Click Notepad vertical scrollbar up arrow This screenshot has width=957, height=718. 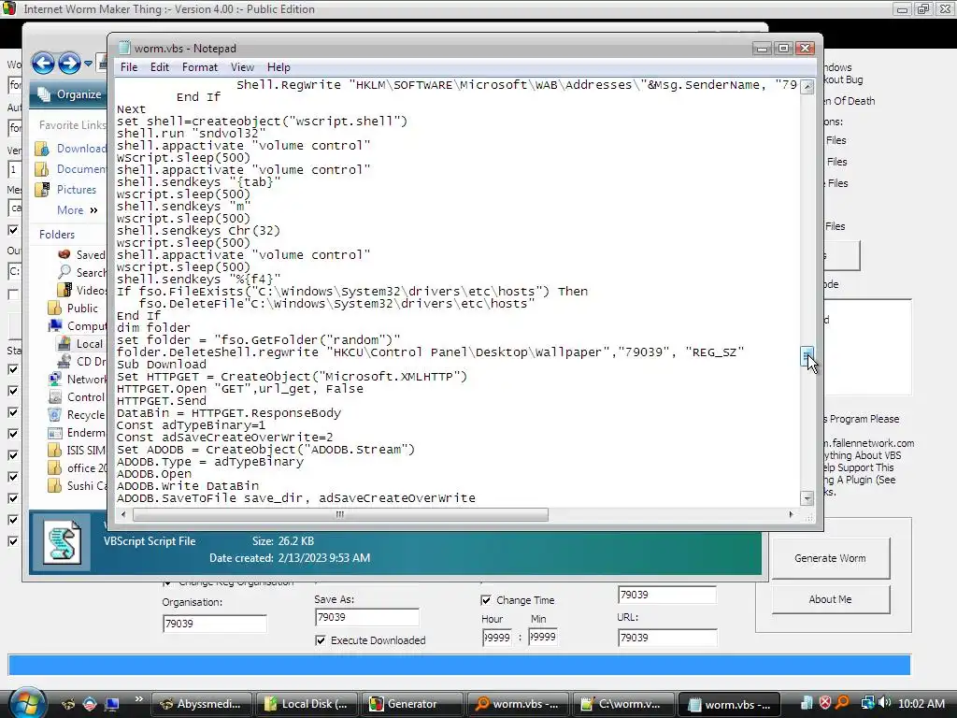tap(807, 86)
